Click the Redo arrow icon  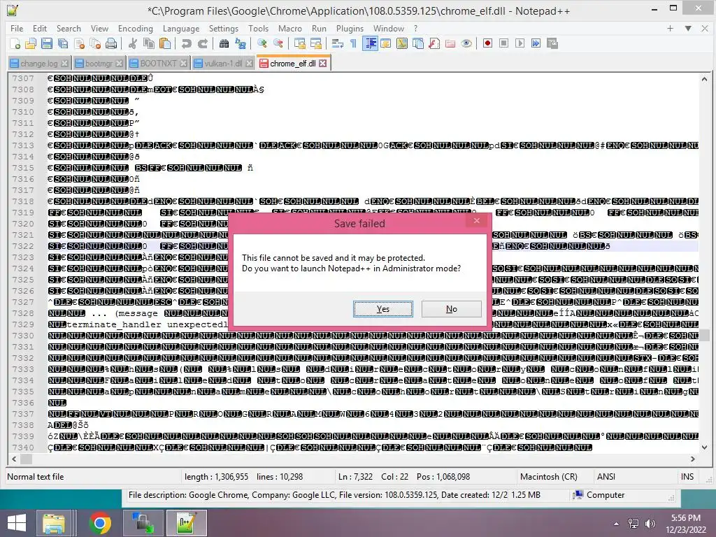[x=202, y=43]
